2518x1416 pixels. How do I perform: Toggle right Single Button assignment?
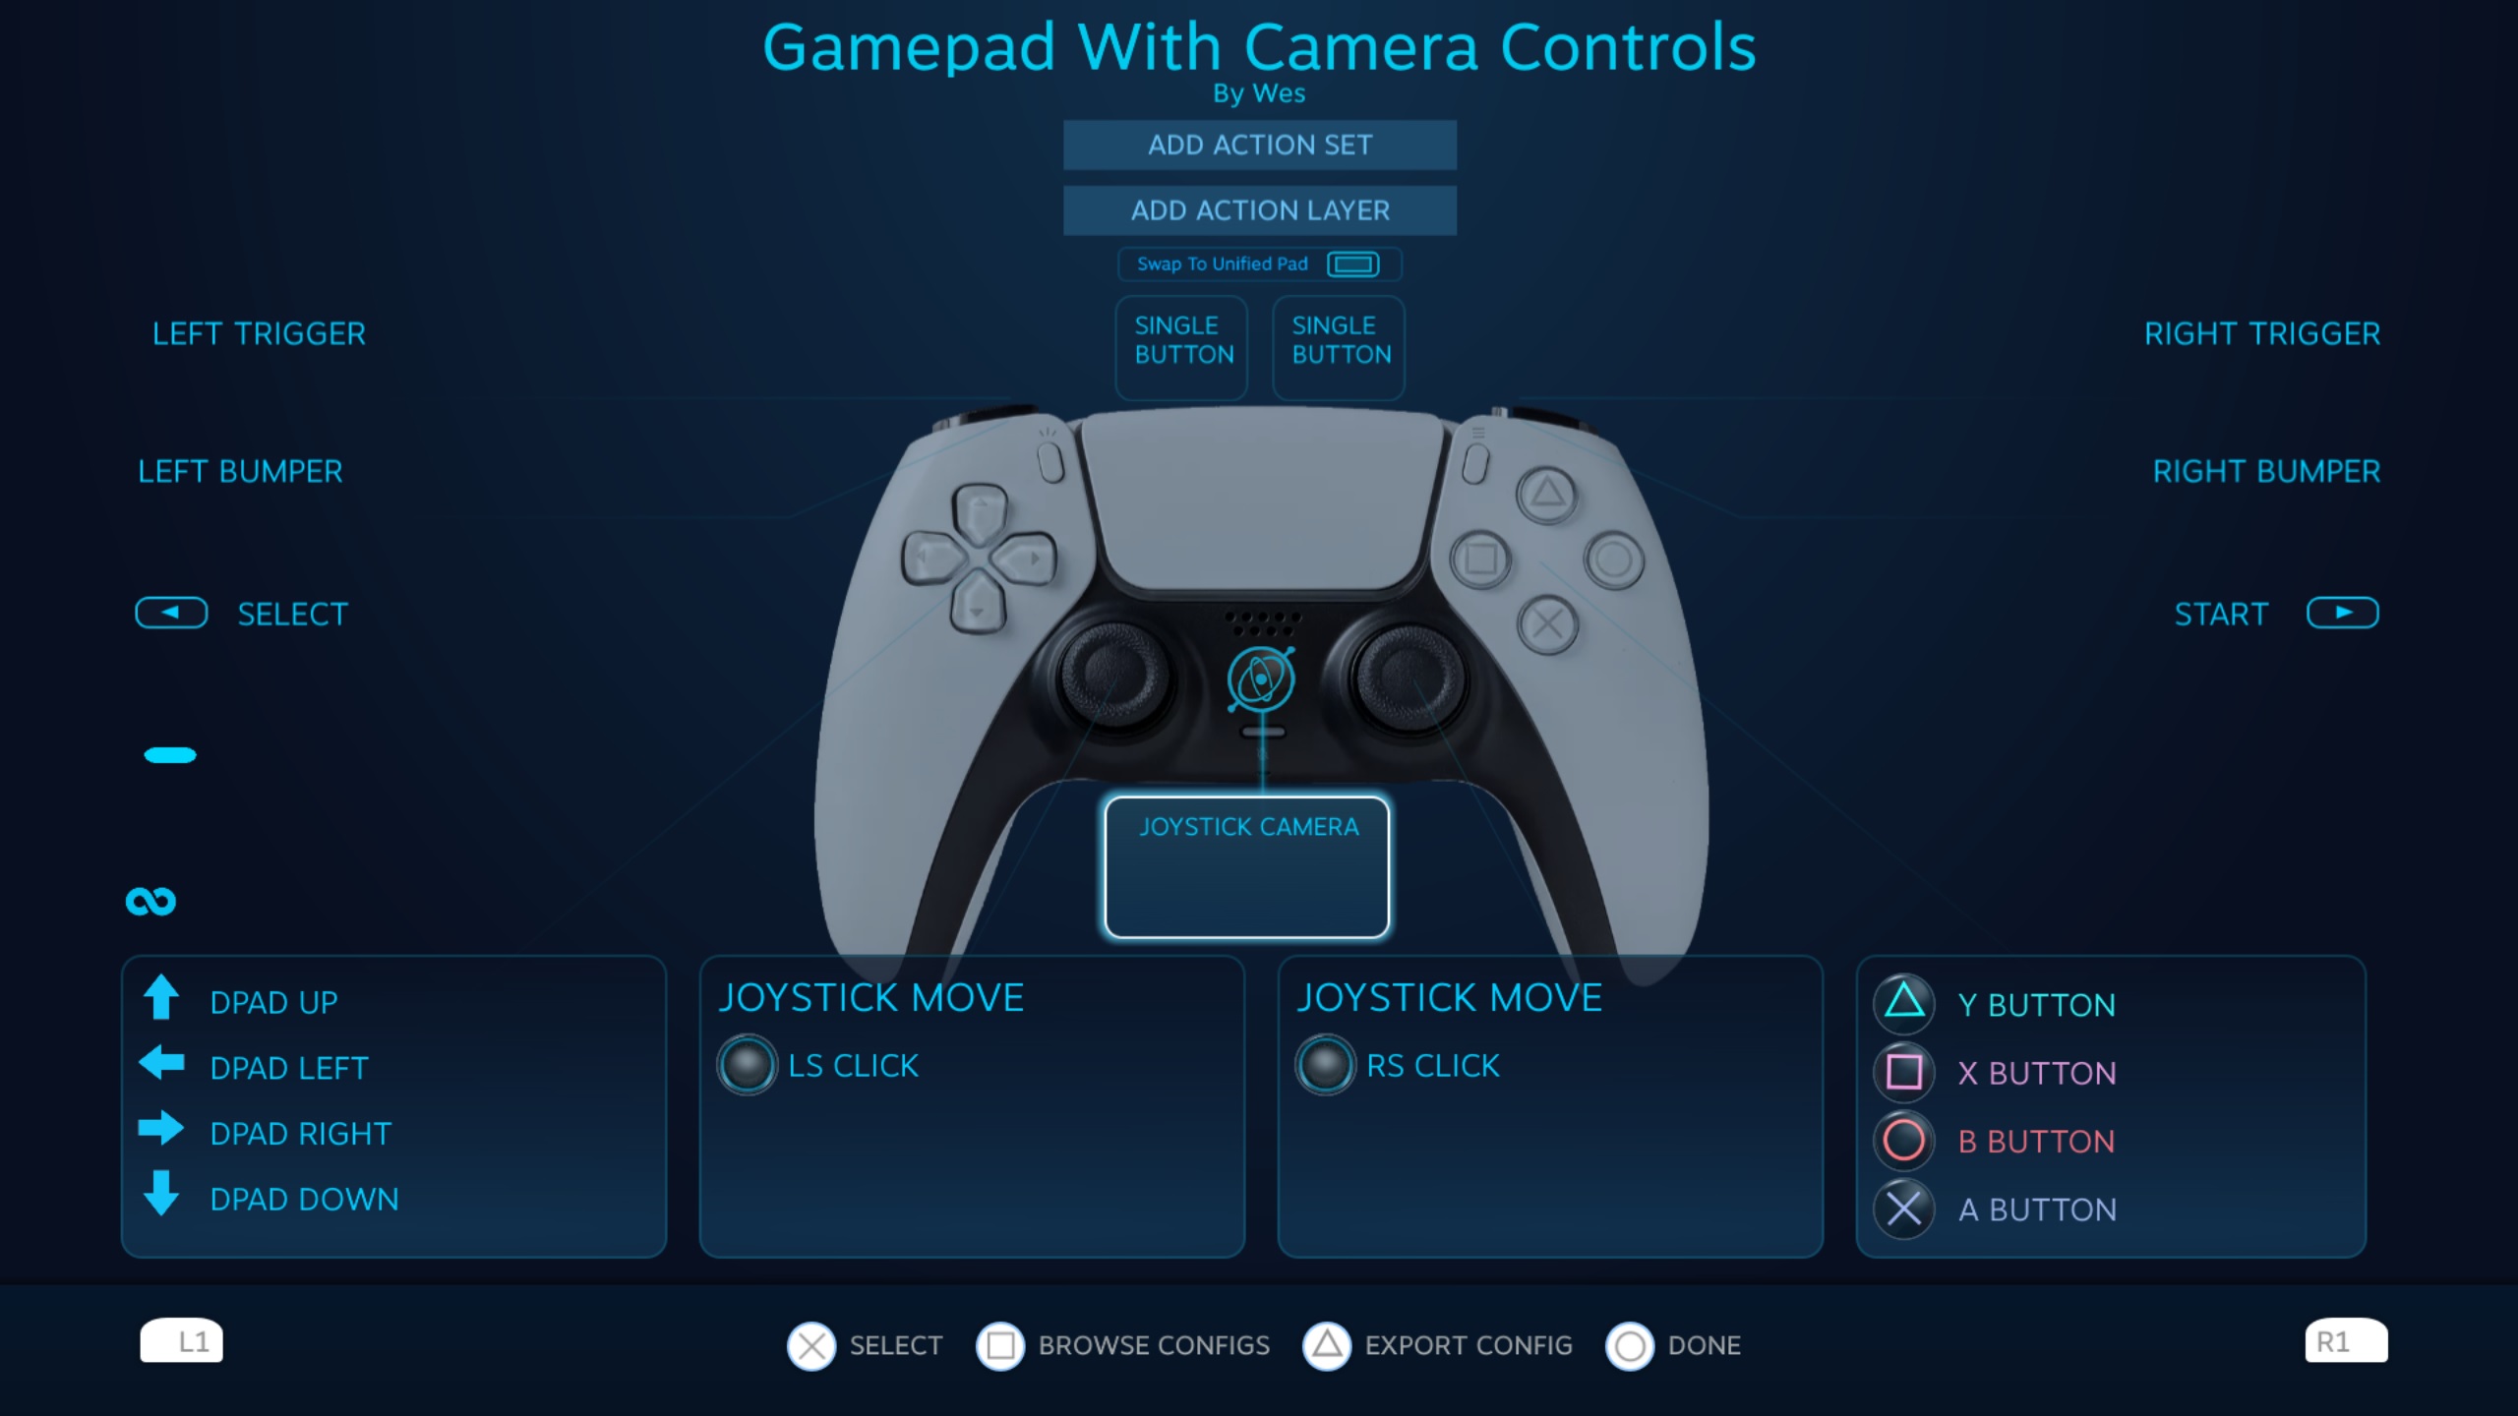tap(1341, 339)
